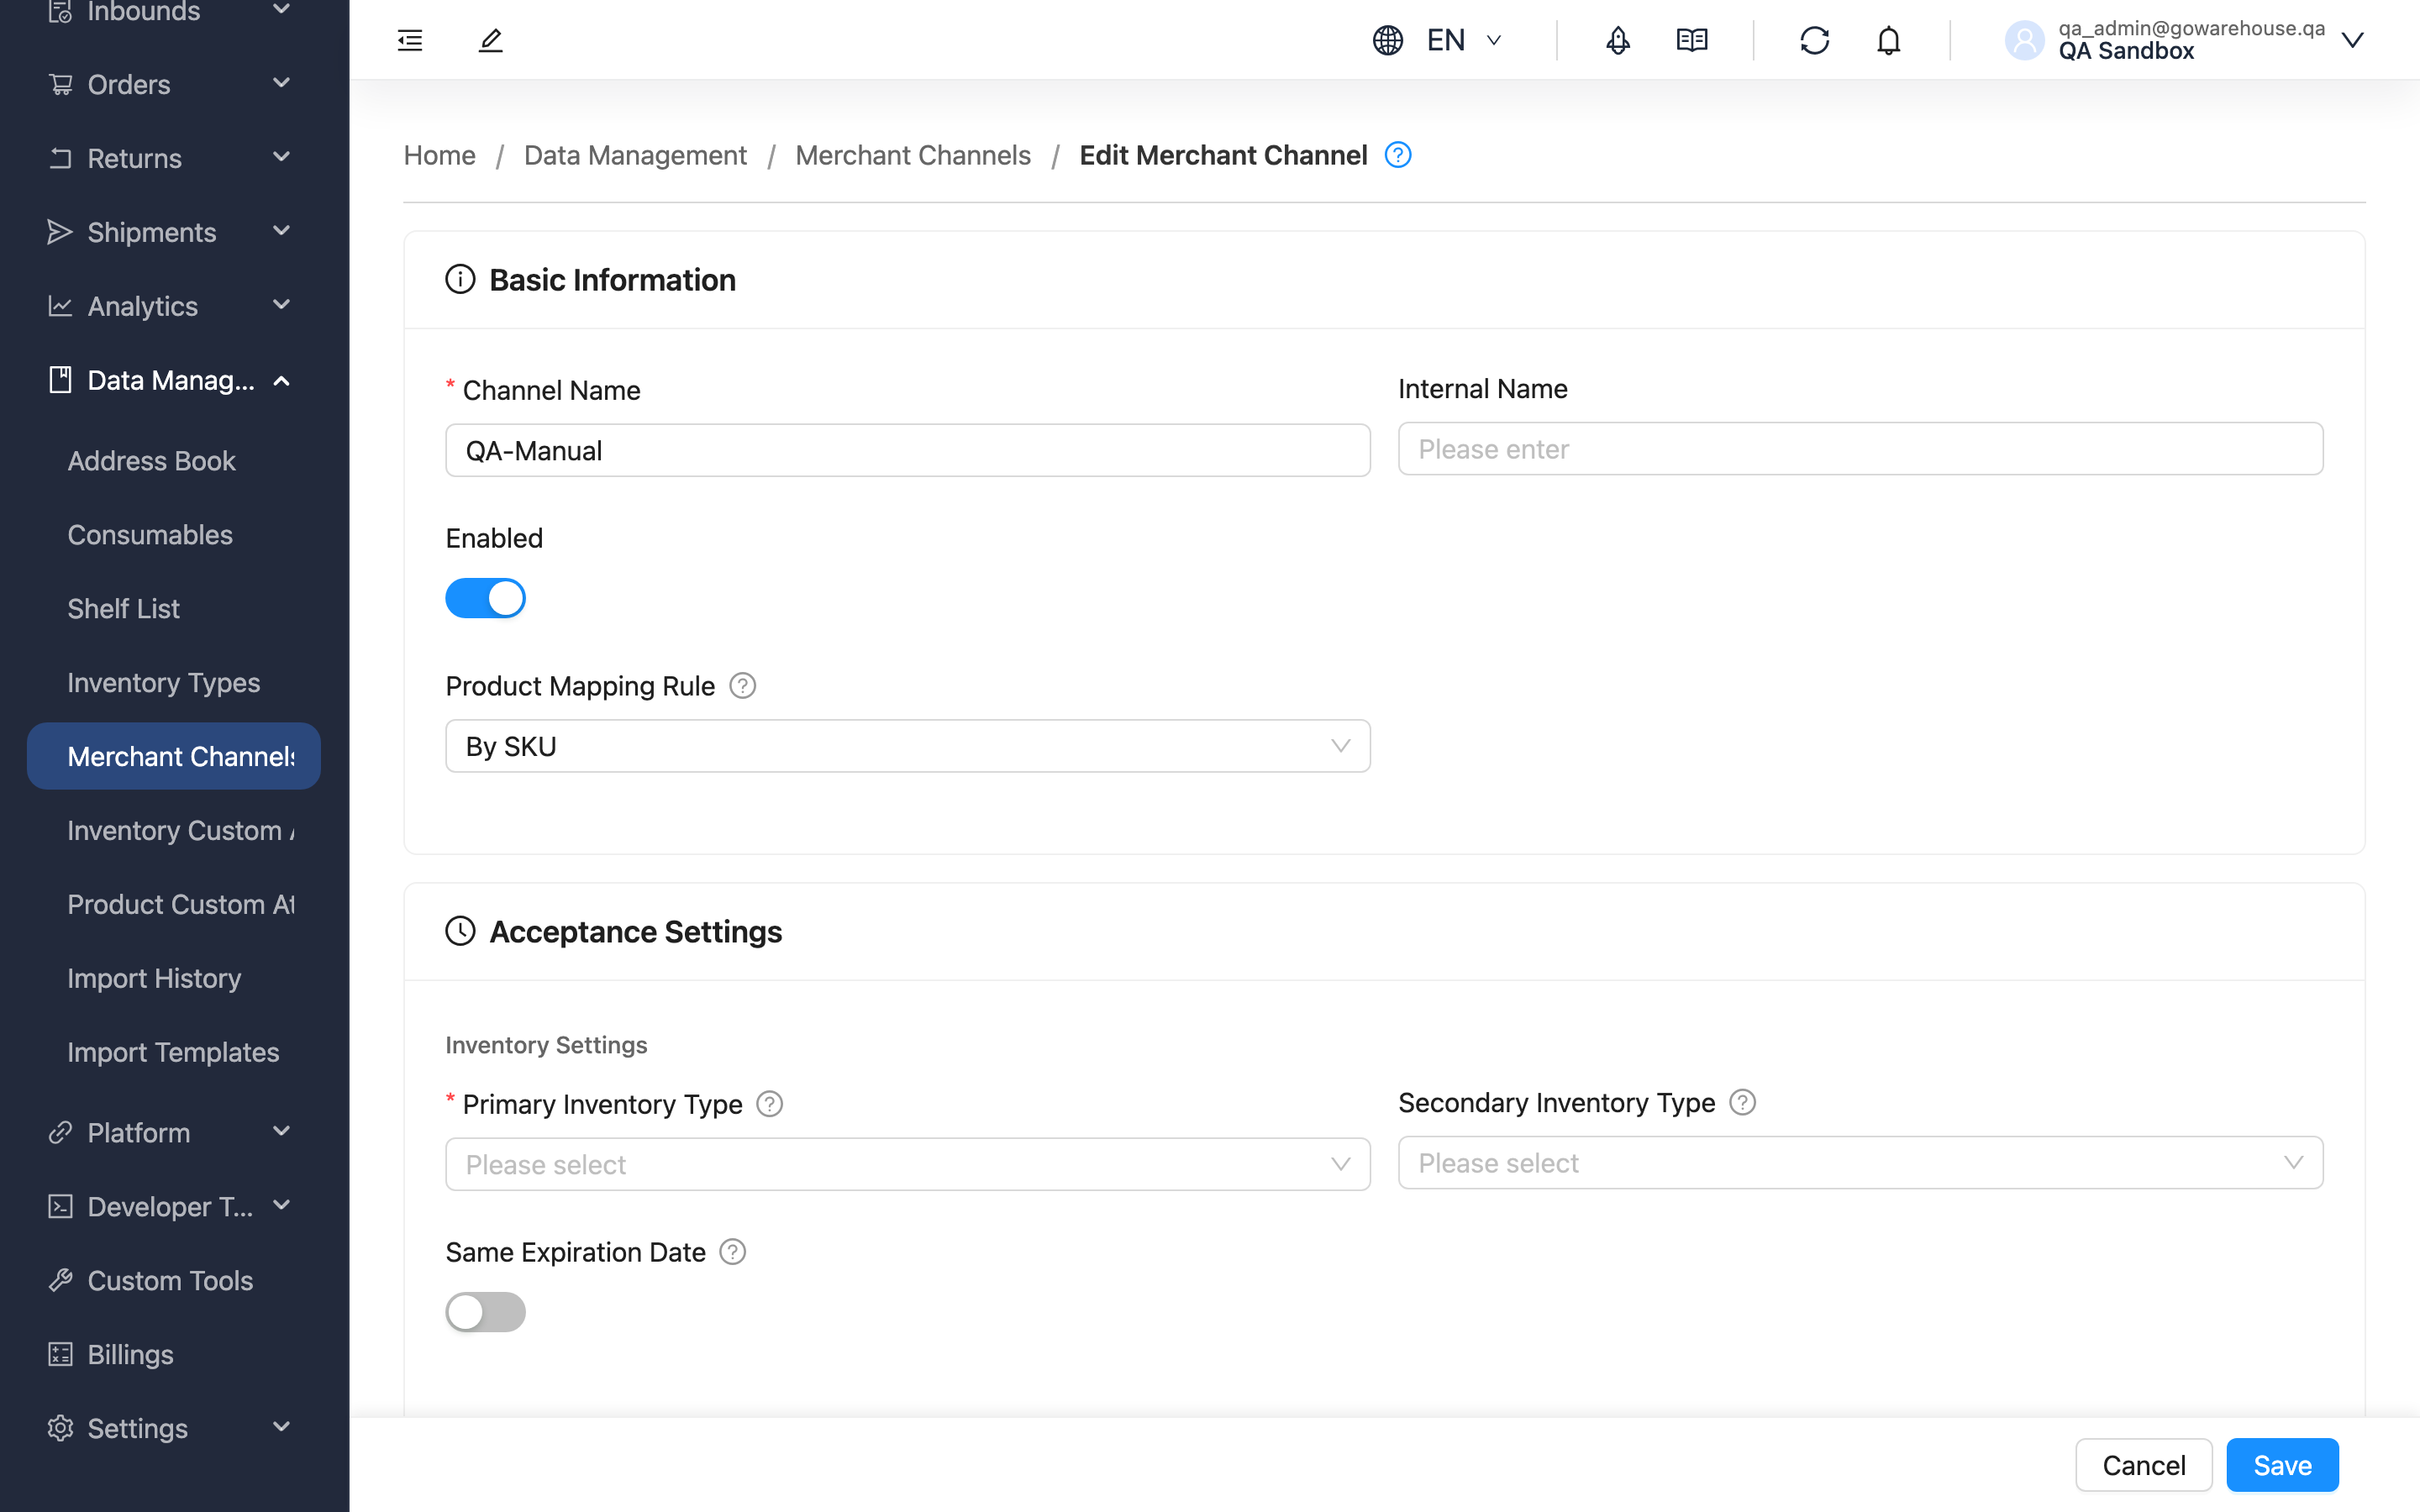Select Merchant Channels sidebar item
Screen dimensions: 2420x1512
point(174,756)
